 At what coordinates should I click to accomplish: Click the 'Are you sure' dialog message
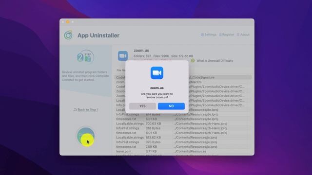157,96
